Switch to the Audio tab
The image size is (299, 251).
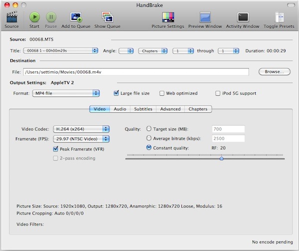coord(120,109)
